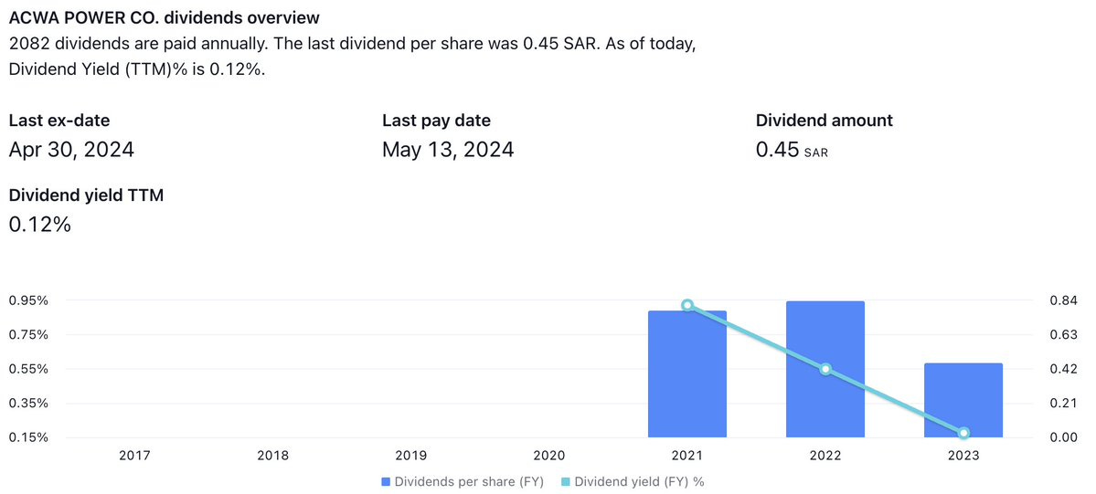The width and height of the screenshot is (1096, 494).
Task: Click the 2022 dividends per share bar
Action: 825,370
